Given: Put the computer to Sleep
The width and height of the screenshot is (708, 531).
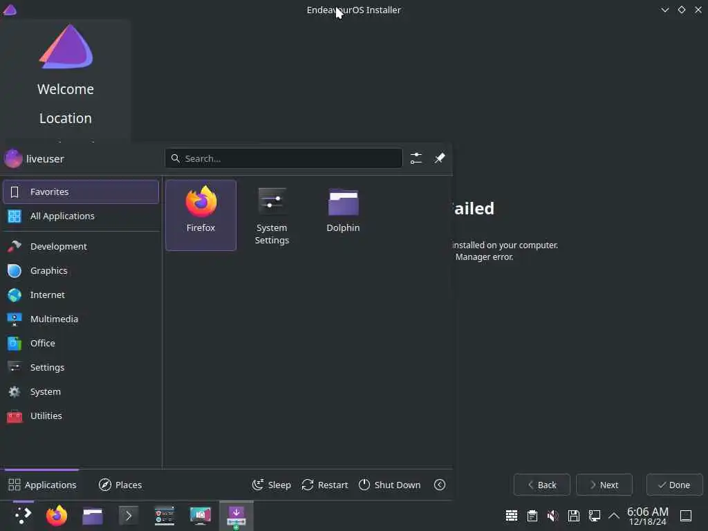Looking at the screenshot, I should 271,485.
